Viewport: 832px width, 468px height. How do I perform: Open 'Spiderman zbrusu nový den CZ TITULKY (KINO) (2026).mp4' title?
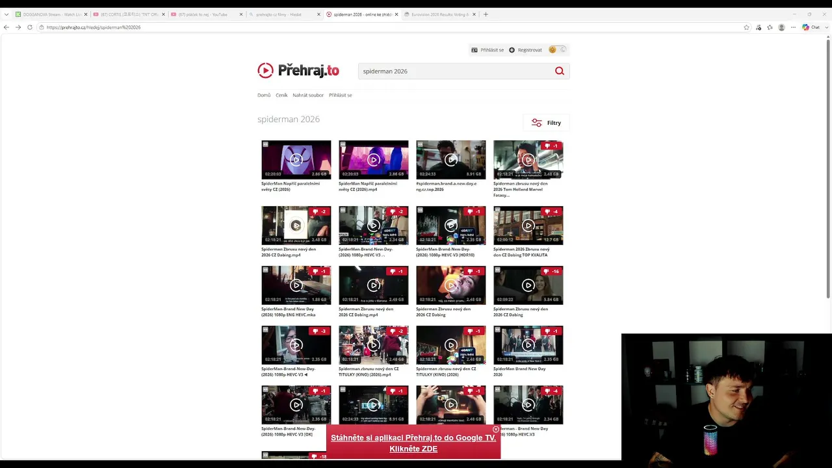pyautogui.click(x=369, y=372)
